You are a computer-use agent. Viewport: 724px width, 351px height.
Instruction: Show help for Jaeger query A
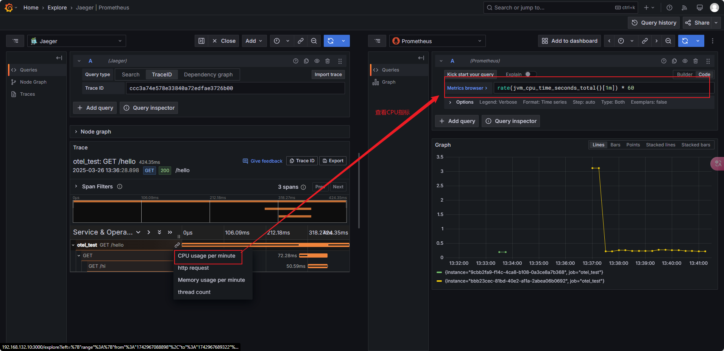click(x=296, y=61)
